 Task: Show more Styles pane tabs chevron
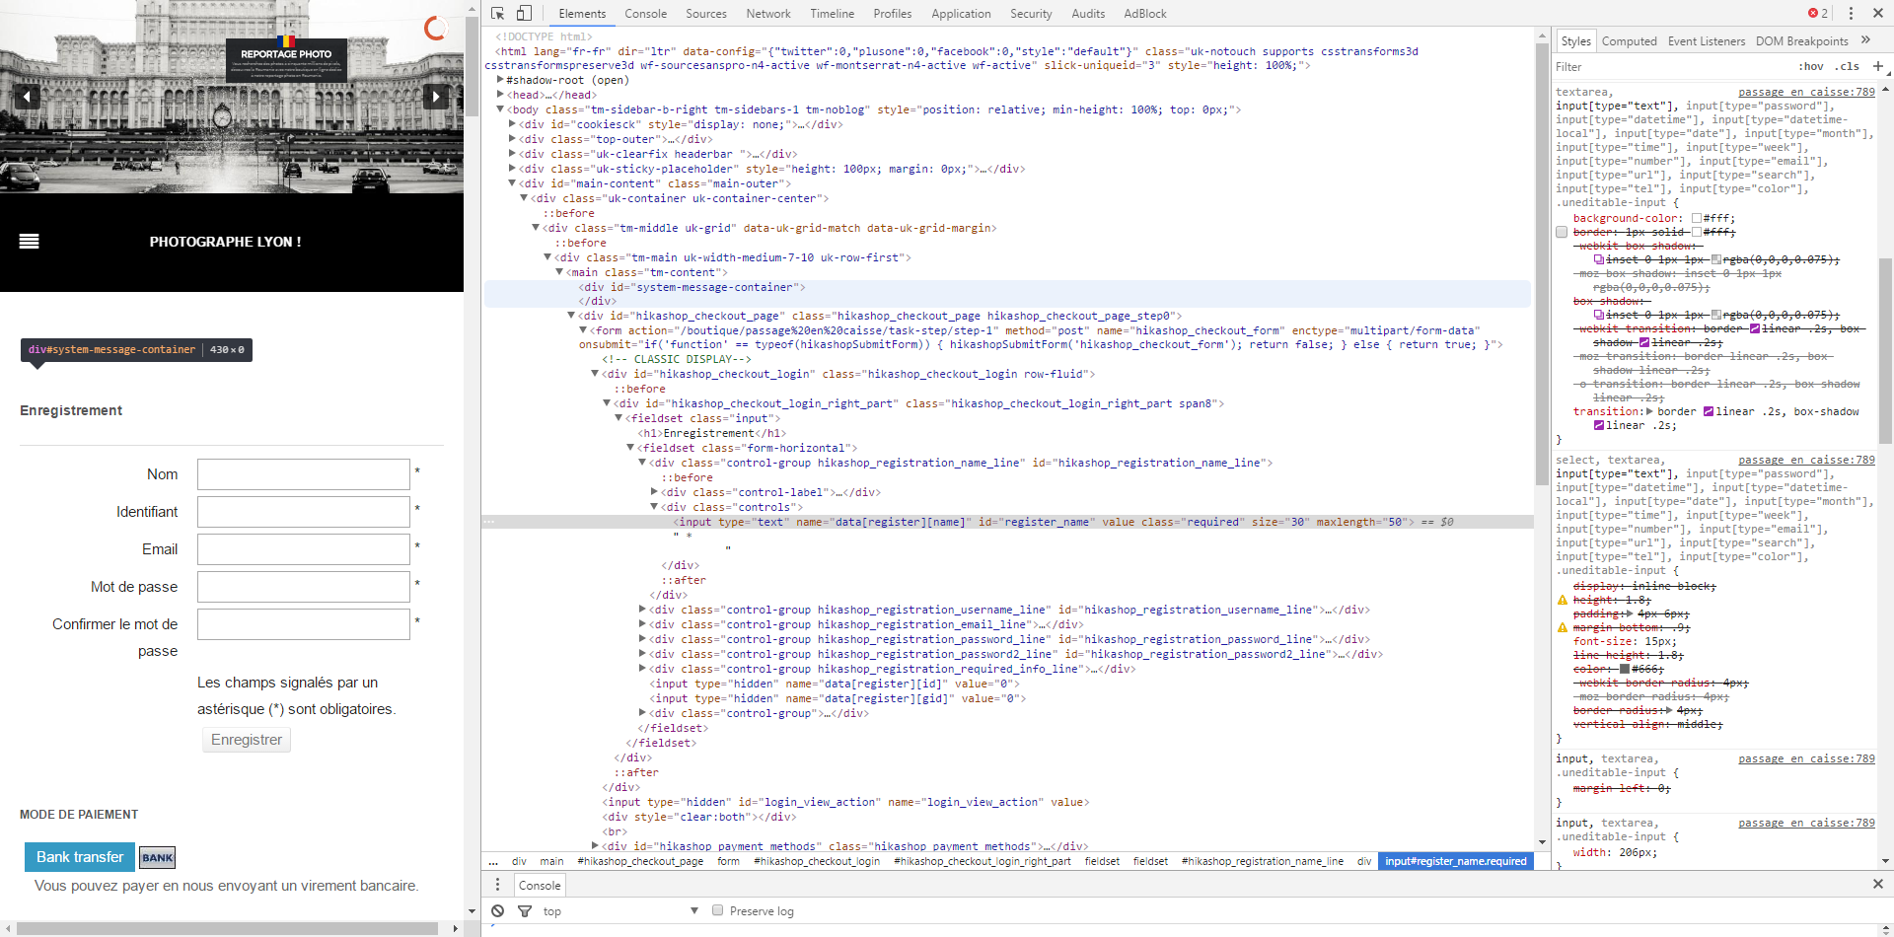tap(1865, 40)
